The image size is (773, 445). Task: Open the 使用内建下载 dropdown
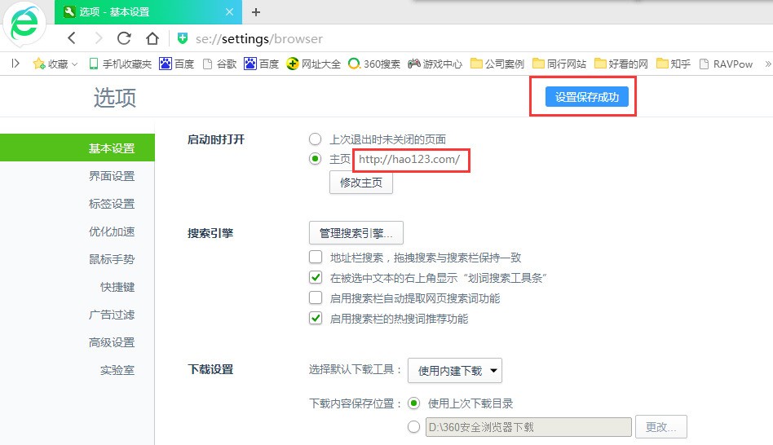point(455,371)
